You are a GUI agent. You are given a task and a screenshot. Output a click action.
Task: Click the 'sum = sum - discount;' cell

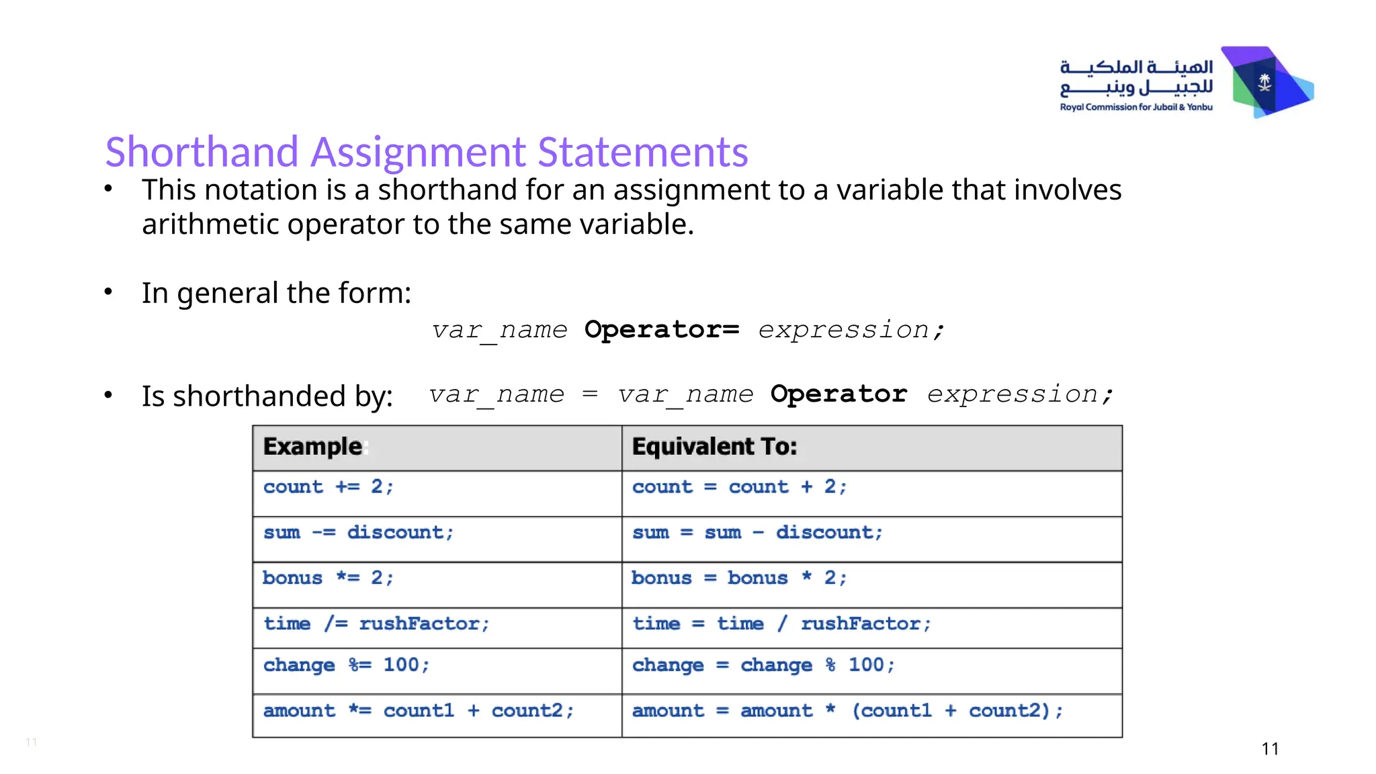click(872, 540)
